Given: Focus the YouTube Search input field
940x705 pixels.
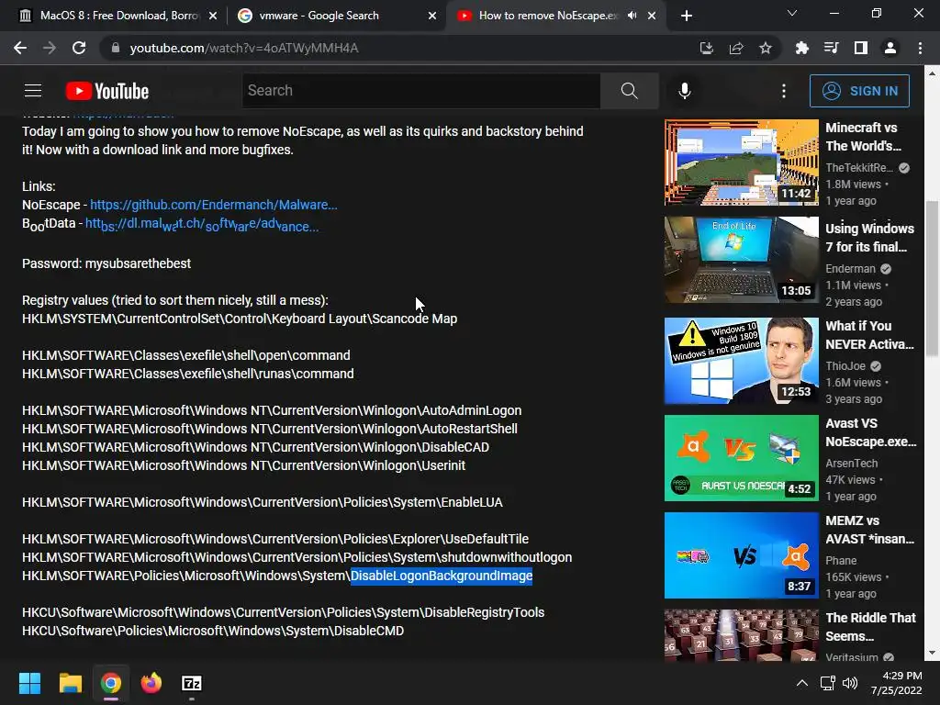Looking at the screenshot, I should point(420,91).
